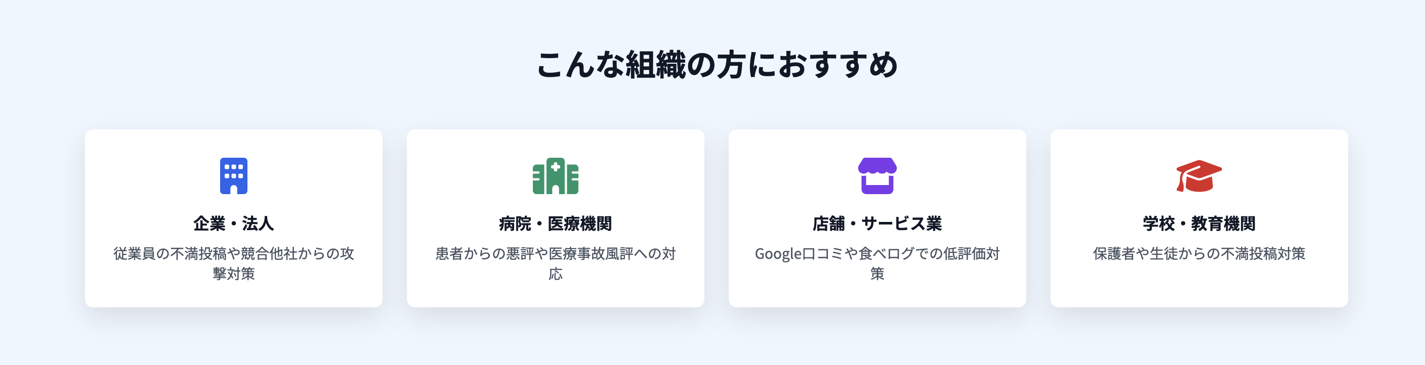Click the word Google in the shop description

[778, 254]
